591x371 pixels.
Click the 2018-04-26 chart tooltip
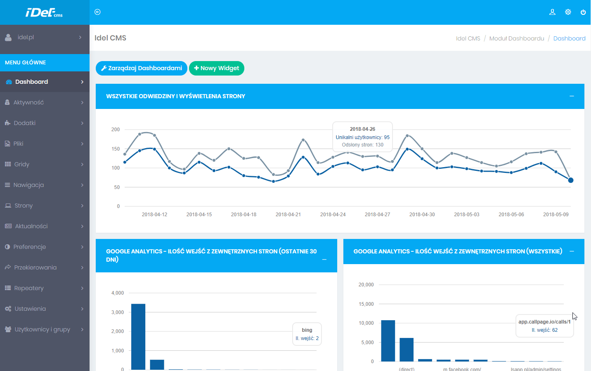click(363, 137)
